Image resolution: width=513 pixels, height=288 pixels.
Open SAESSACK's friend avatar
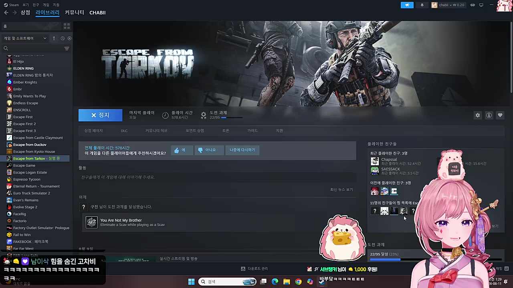(x=375, y=171)
